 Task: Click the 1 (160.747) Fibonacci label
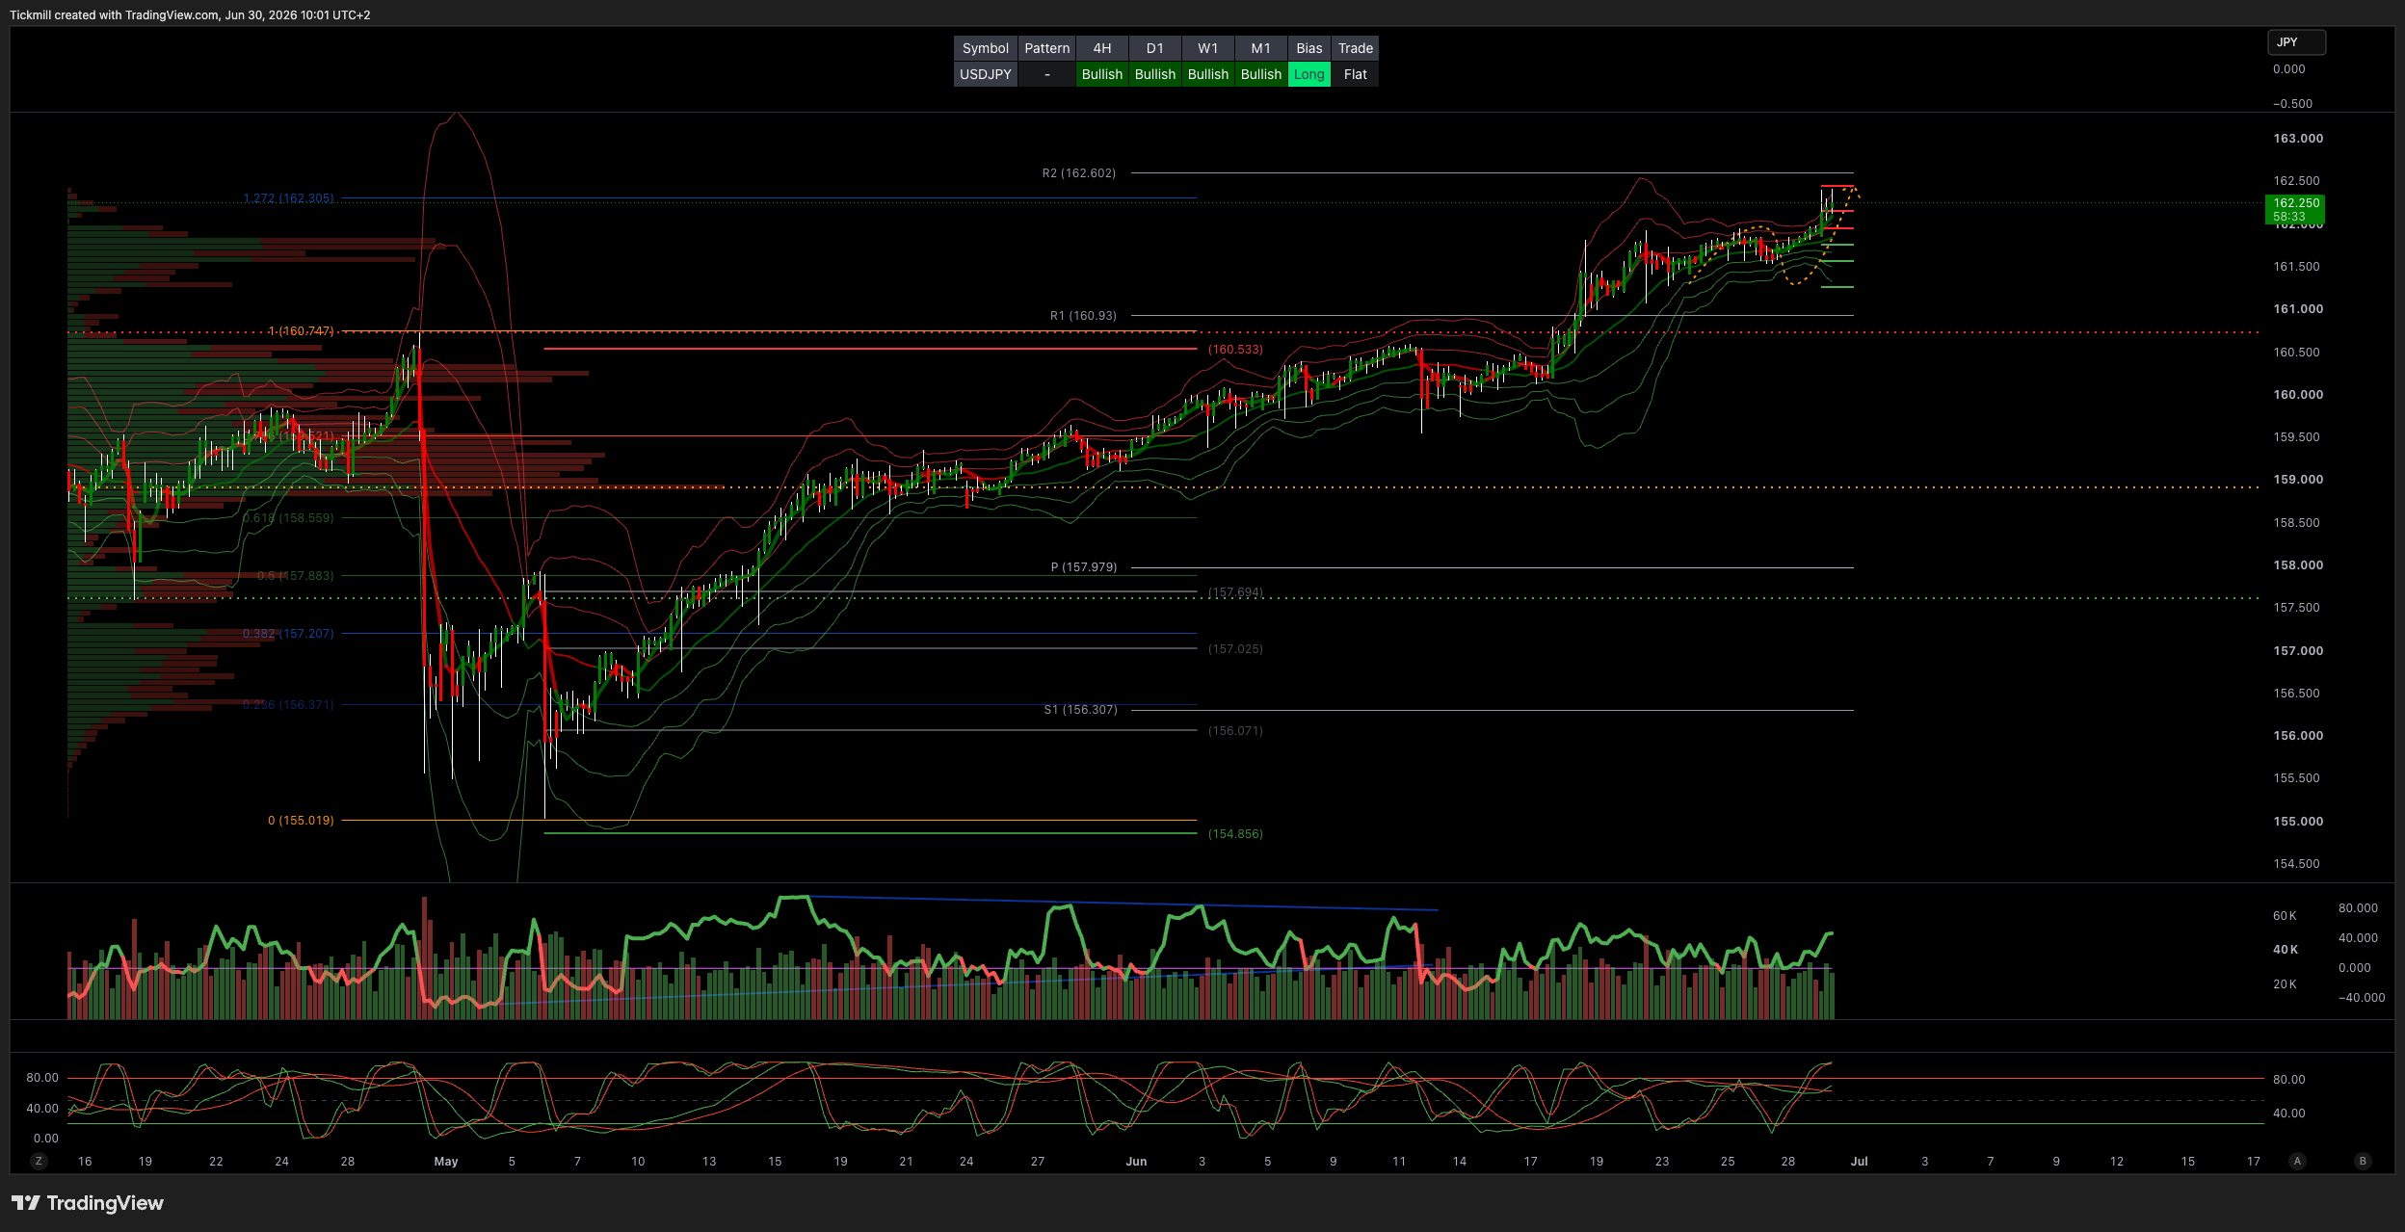(302, 331)
